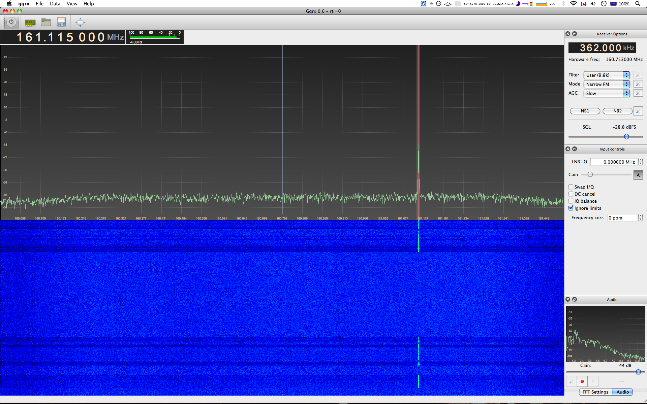The width and height of the screenshot is (647, 404).
Task: Start audio recording with red record button
Action: click(582, 381)
